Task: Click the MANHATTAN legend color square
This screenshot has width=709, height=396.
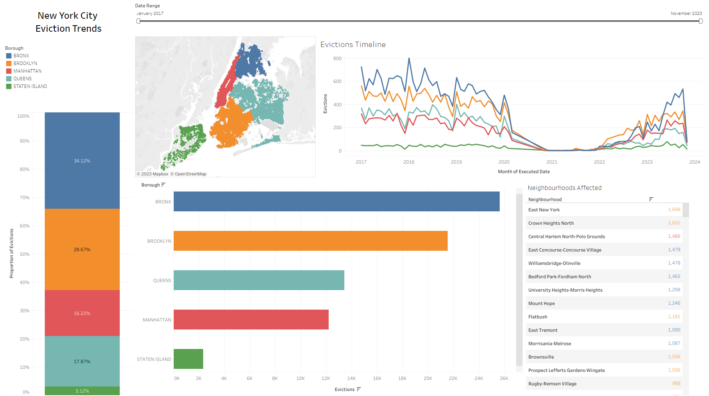Action: [9, 71]
